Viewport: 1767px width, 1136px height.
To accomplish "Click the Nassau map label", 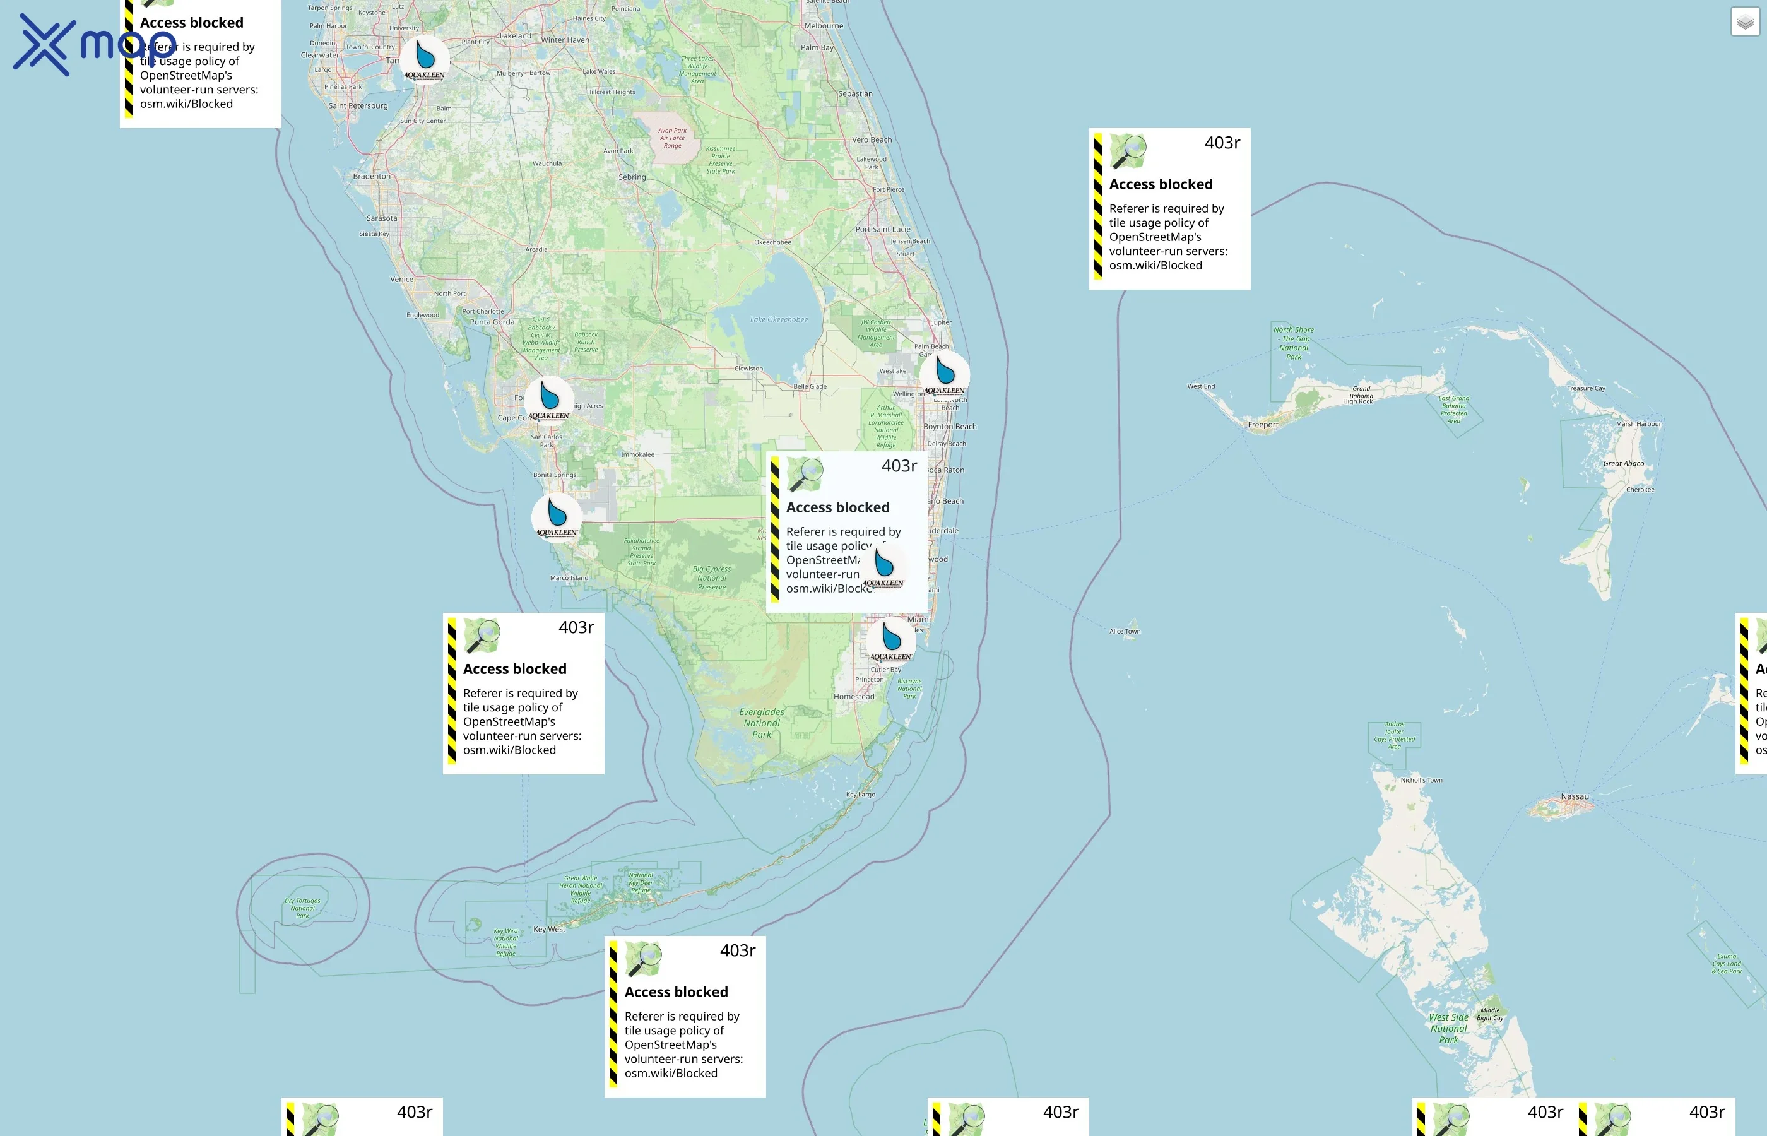I will pyautogui.click(x=1575, y=796).
